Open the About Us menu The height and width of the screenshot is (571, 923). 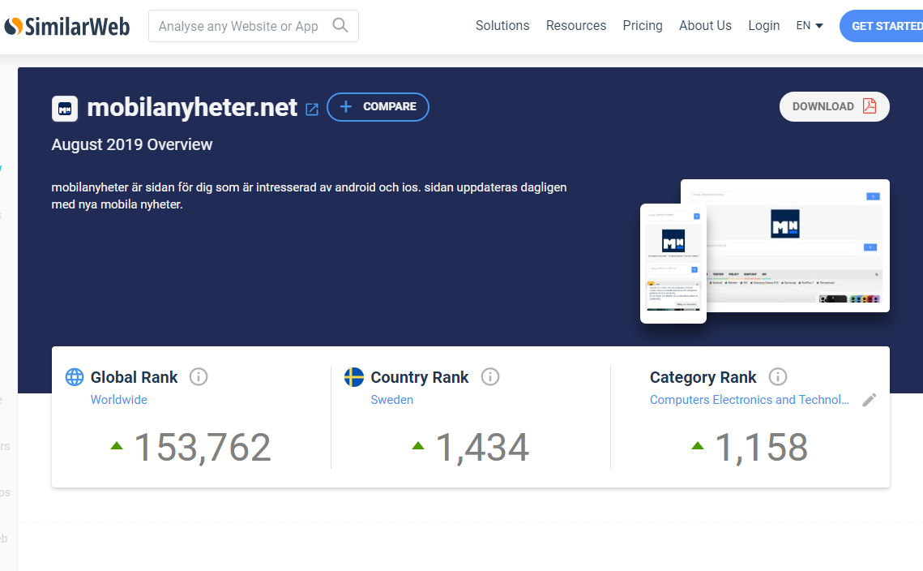(705, 25)
